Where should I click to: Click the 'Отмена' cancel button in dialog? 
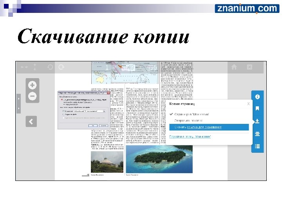(103, 126)
